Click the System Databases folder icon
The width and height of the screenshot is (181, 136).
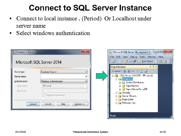tap(123, 82)
